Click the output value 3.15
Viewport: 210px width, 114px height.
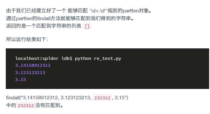tap(21, 79)
